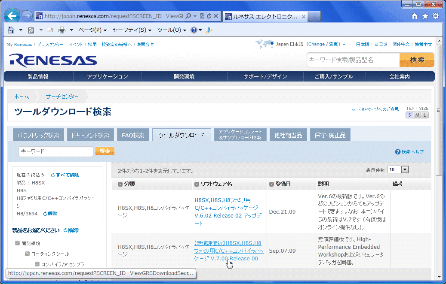446x284 pixels.
Task: Click the orange 検索 button in header
Action: point(417,60)
